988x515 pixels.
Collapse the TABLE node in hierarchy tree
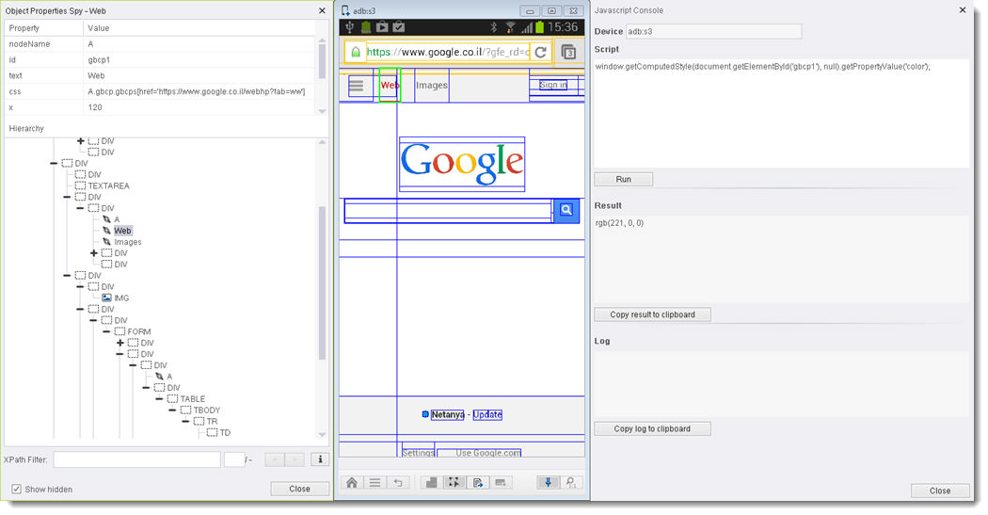(x=159, y=399)
